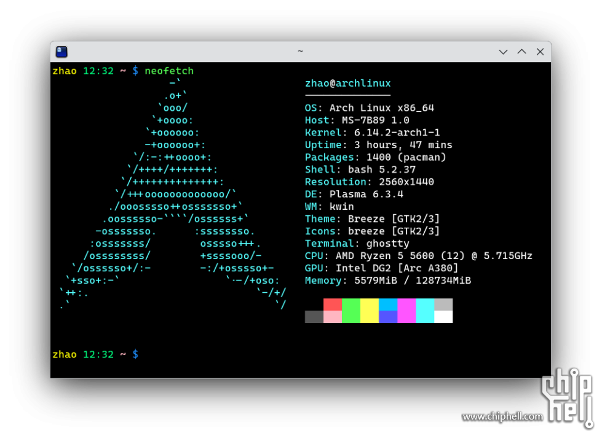Click the 'Shell: bash 5.2.37' line
Screen dimensions: 602x438
point(360,169)
